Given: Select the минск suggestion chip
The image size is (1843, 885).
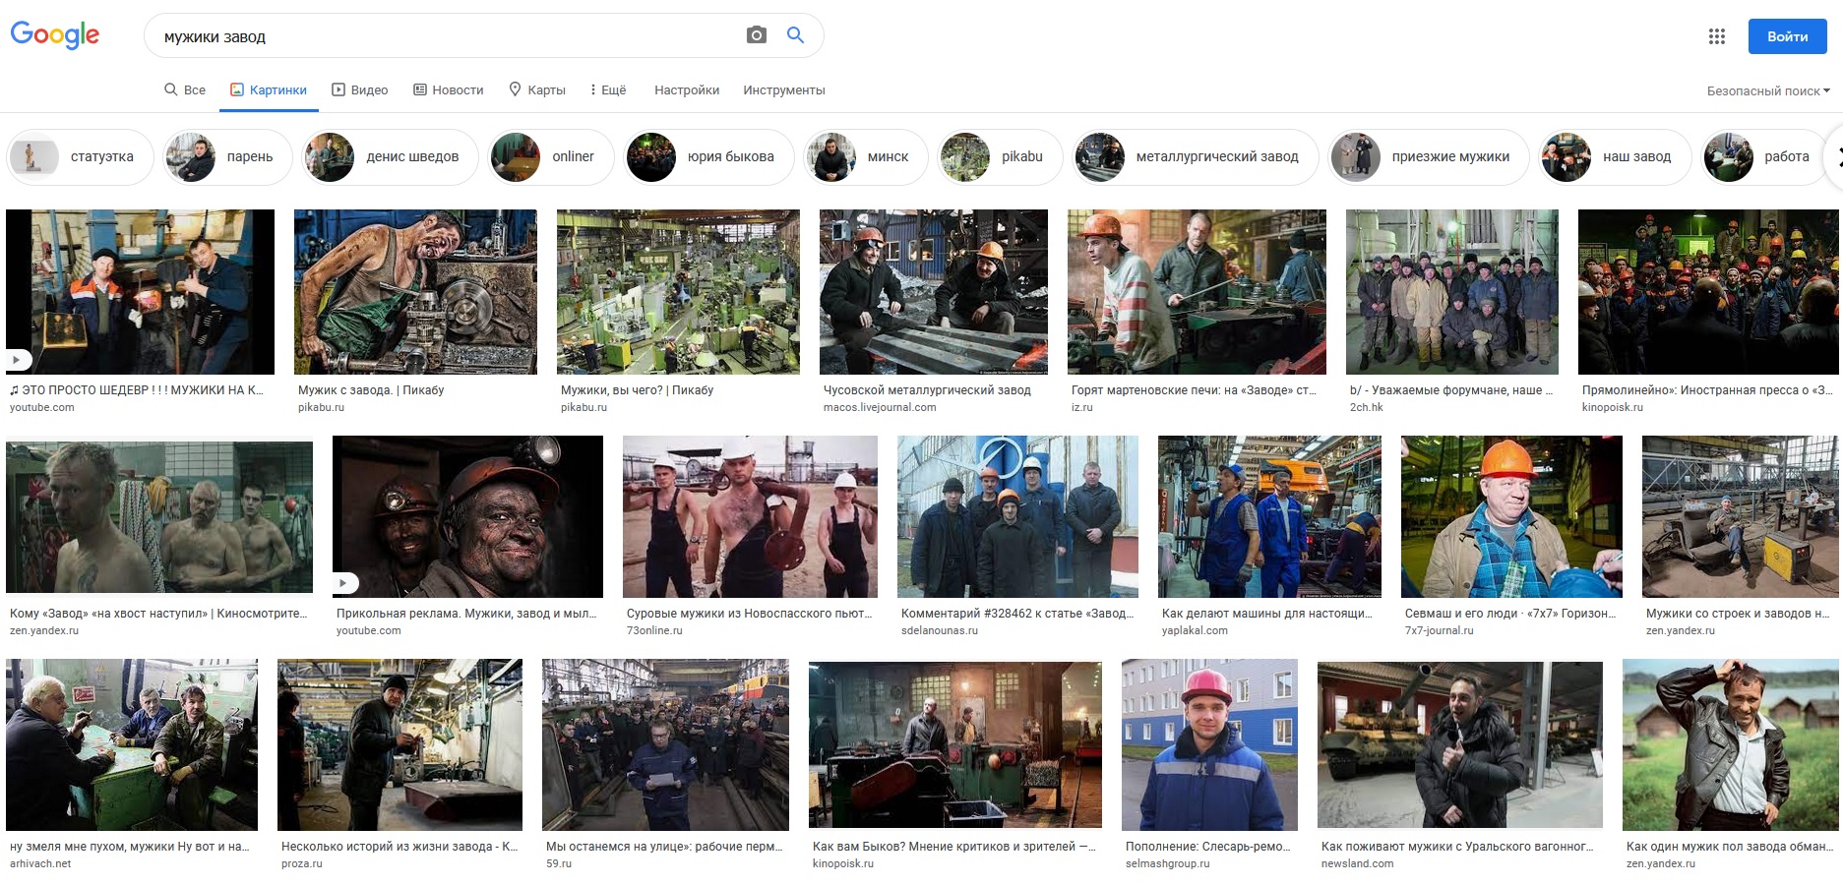Looking at the screenshot, I should point(865,156).
